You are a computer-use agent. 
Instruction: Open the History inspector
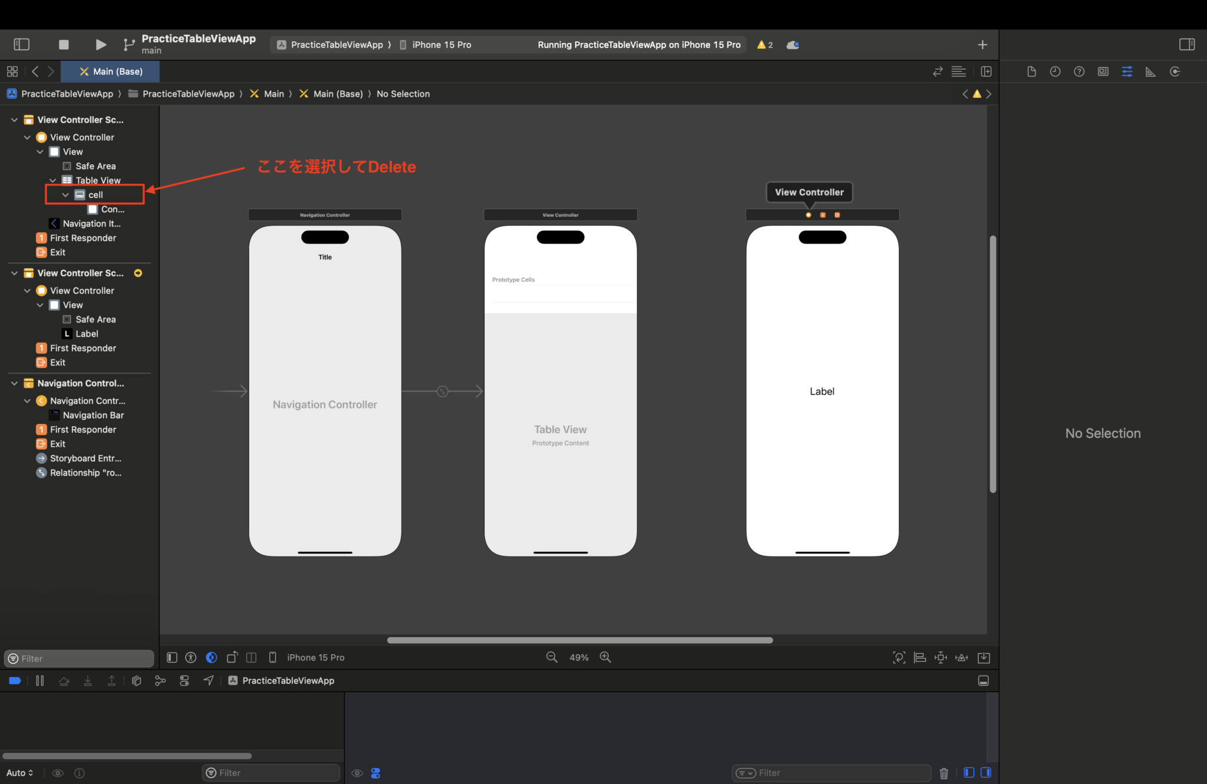click(x=1055, y=71)
